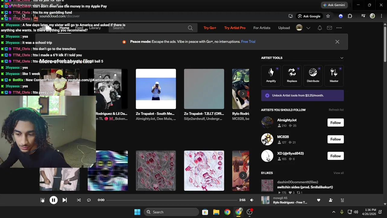Follow XD (@rllyxd843)
This screenshot has width=387, height=218.
pos(335,156)
